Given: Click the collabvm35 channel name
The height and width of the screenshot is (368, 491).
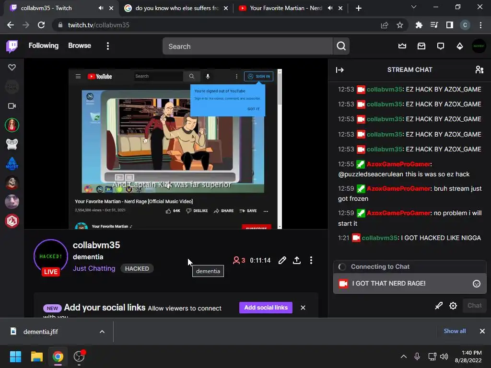Looking at the screenshot, I should (96, 245).
